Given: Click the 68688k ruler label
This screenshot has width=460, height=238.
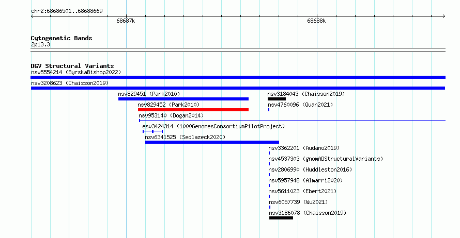Looking at the screenshot, I should click(316, 21).
